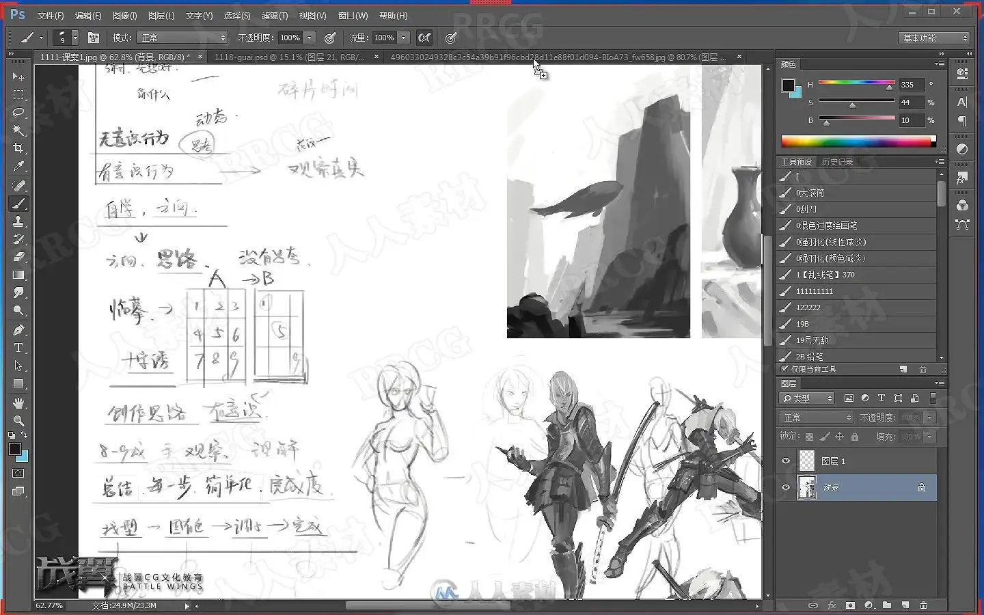Select the Gradient tool
This screenshot has width=984, height=615.
[x=18, y=275]
